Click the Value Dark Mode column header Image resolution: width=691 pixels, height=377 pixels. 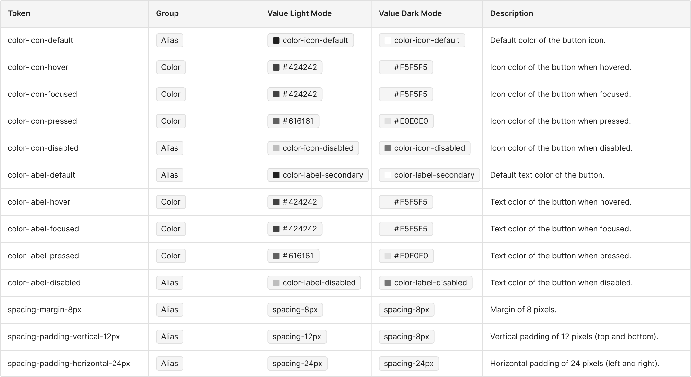click(x=410, y=13)
